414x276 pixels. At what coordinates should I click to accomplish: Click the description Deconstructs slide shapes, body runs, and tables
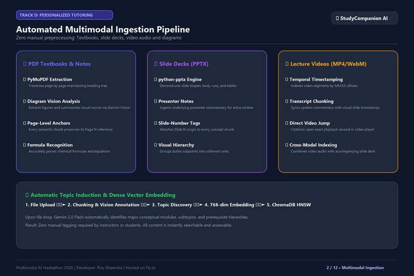[x=198, y=86]
